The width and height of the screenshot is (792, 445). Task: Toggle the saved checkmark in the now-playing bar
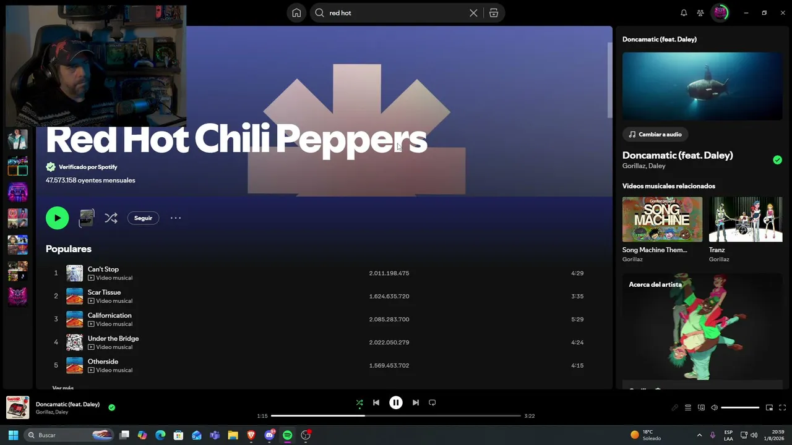(111, 407)
